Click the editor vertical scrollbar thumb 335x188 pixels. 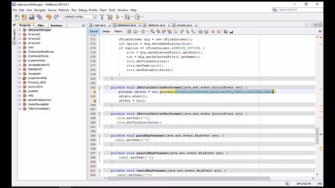click(317, 136)
